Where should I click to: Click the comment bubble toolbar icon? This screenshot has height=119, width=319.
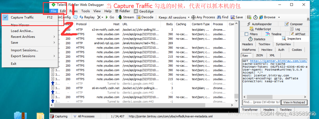click(x=75, y=17)
